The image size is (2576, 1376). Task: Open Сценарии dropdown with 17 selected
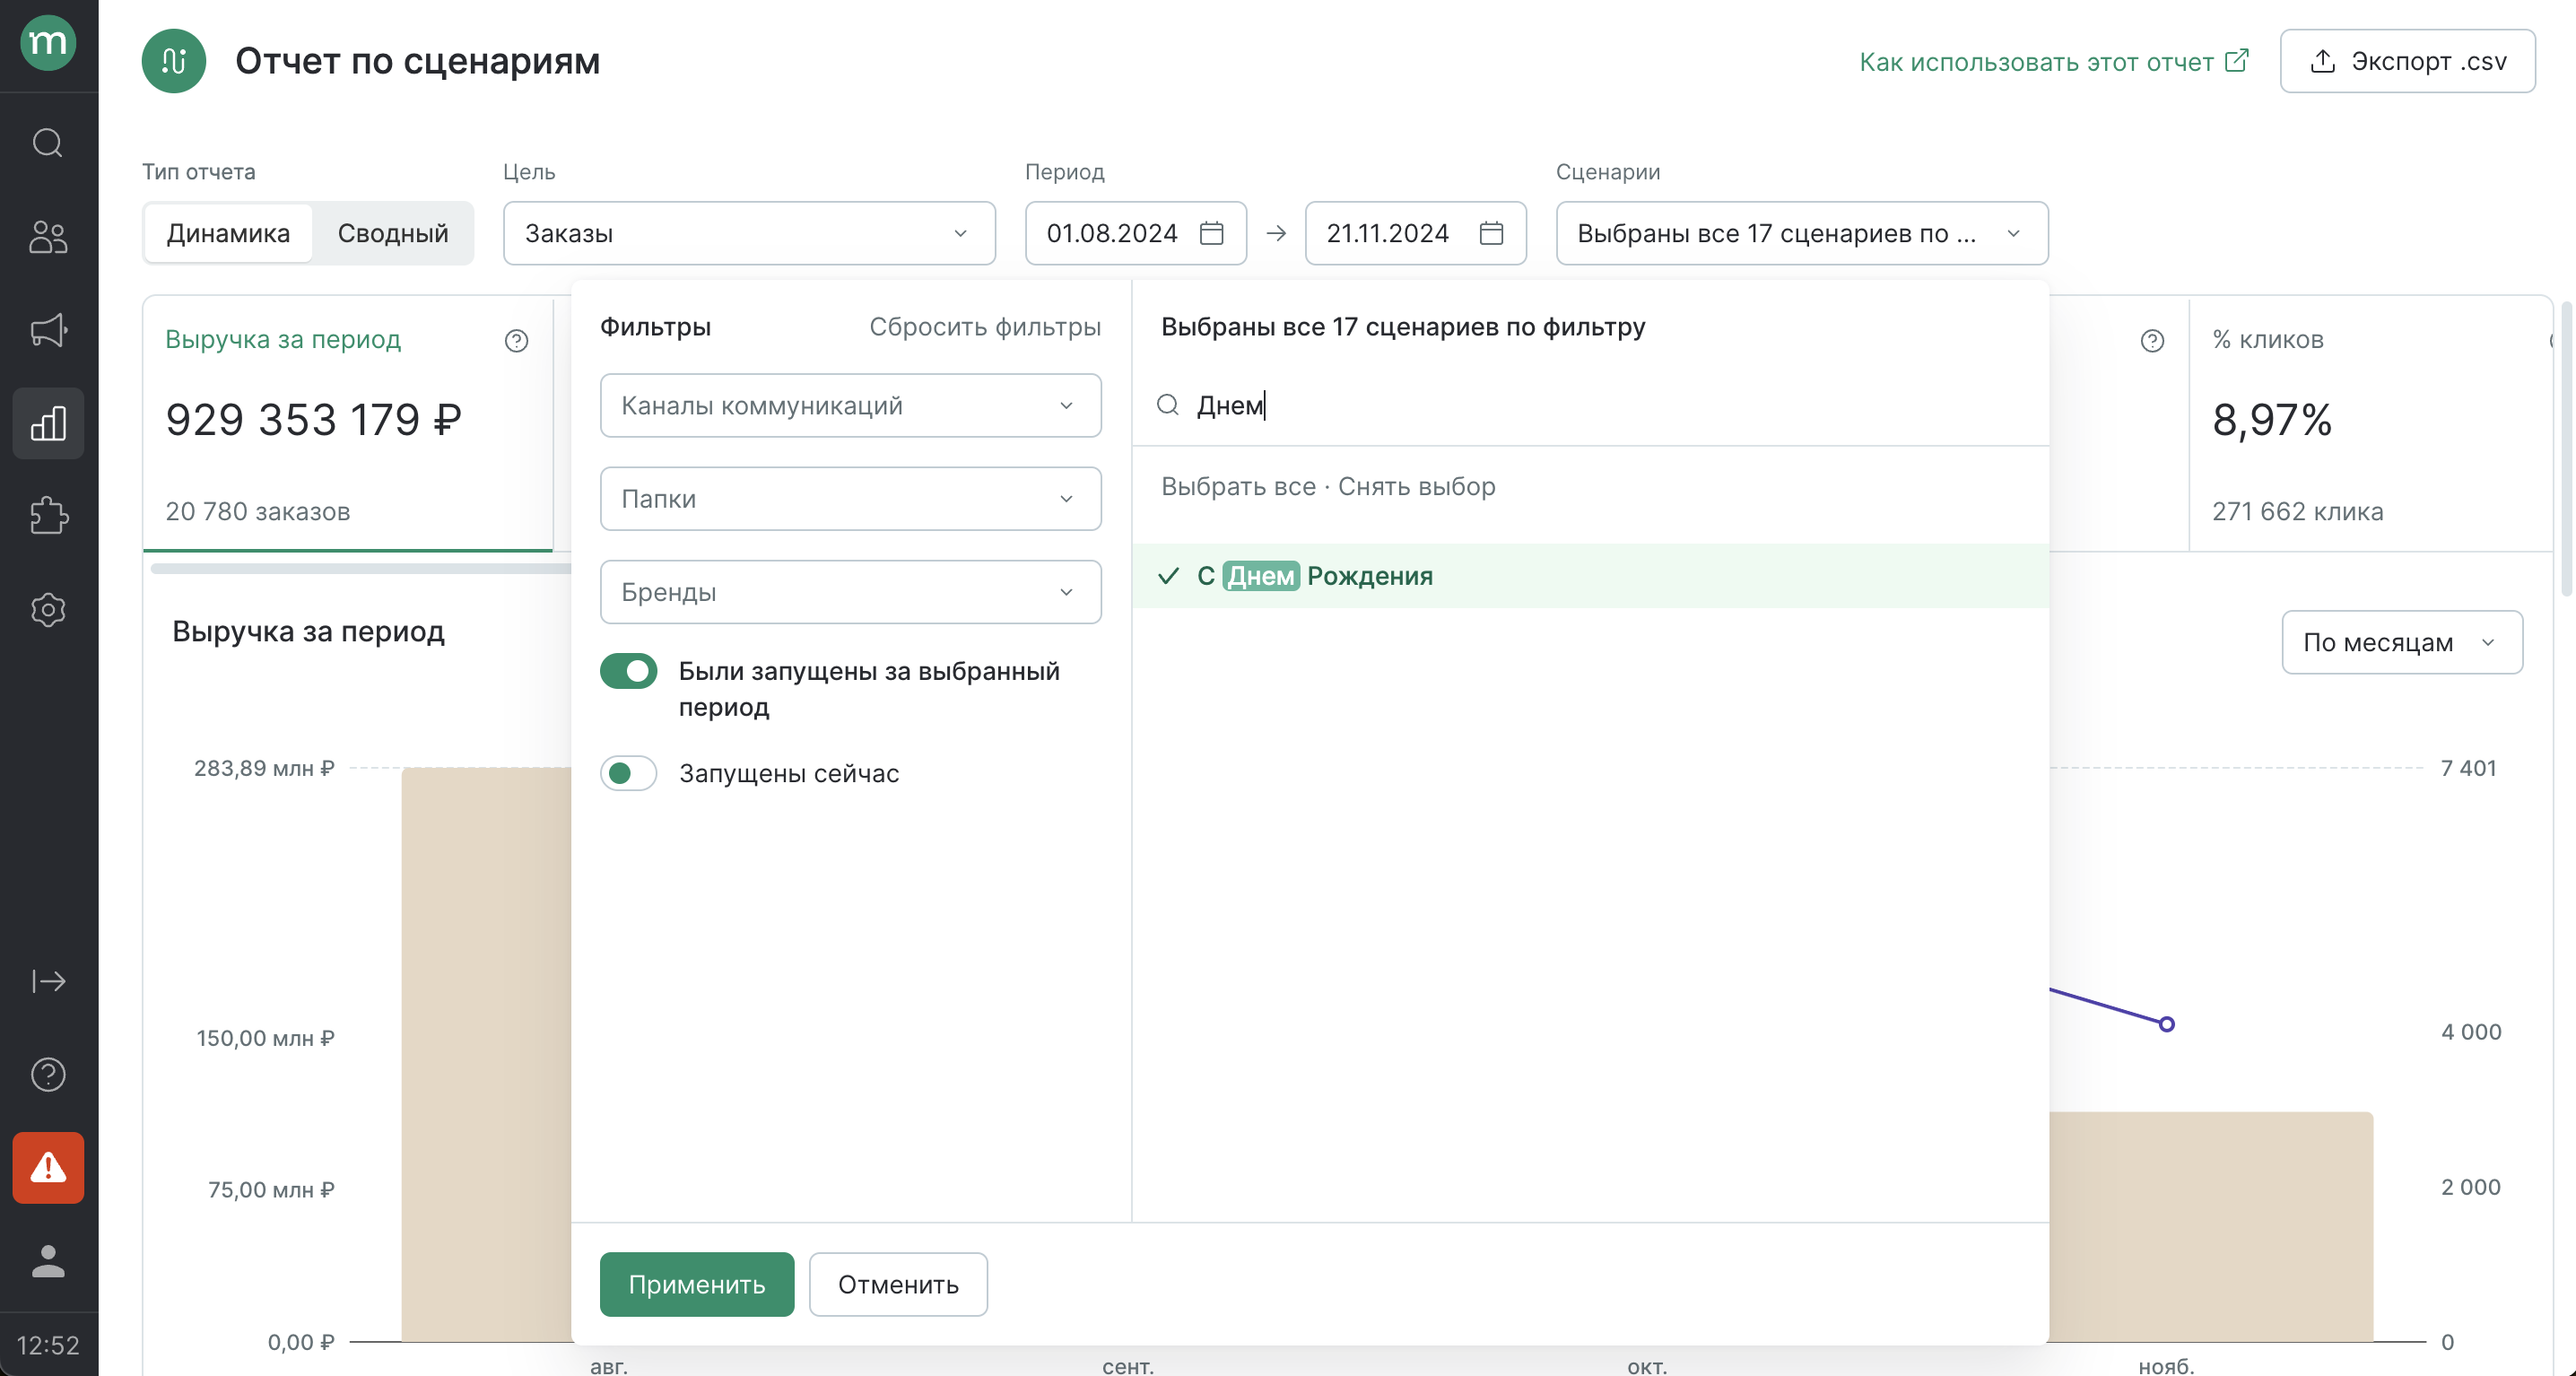(x=1802, y=233)
